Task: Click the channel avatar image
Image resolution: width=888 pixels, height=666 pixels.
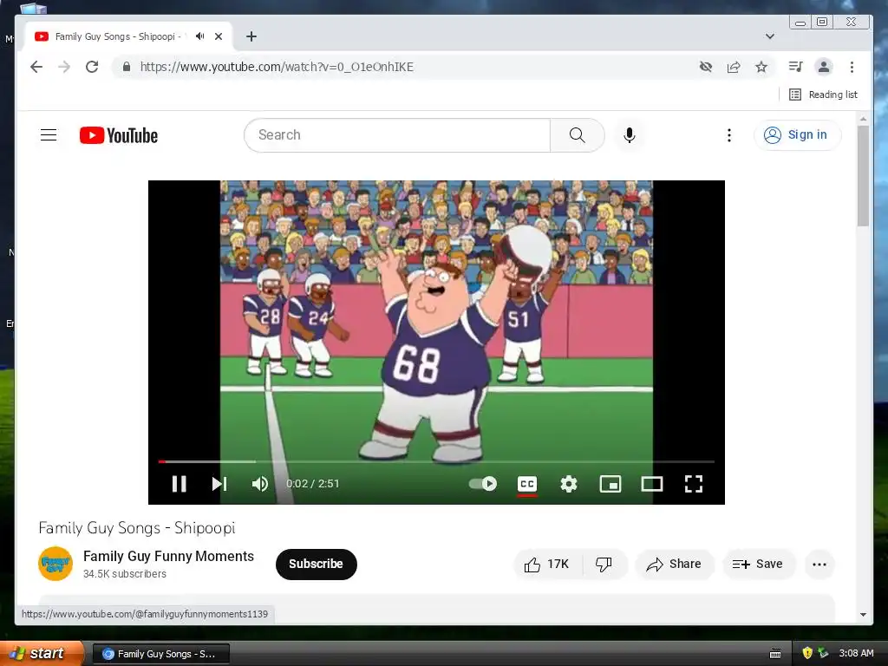Action: pyautogui.click(x=55, y=564)
